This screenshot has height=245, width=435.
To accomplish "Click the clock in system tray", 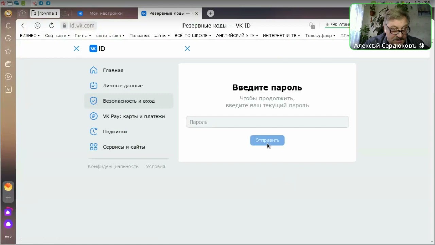I will pos(422,3).
